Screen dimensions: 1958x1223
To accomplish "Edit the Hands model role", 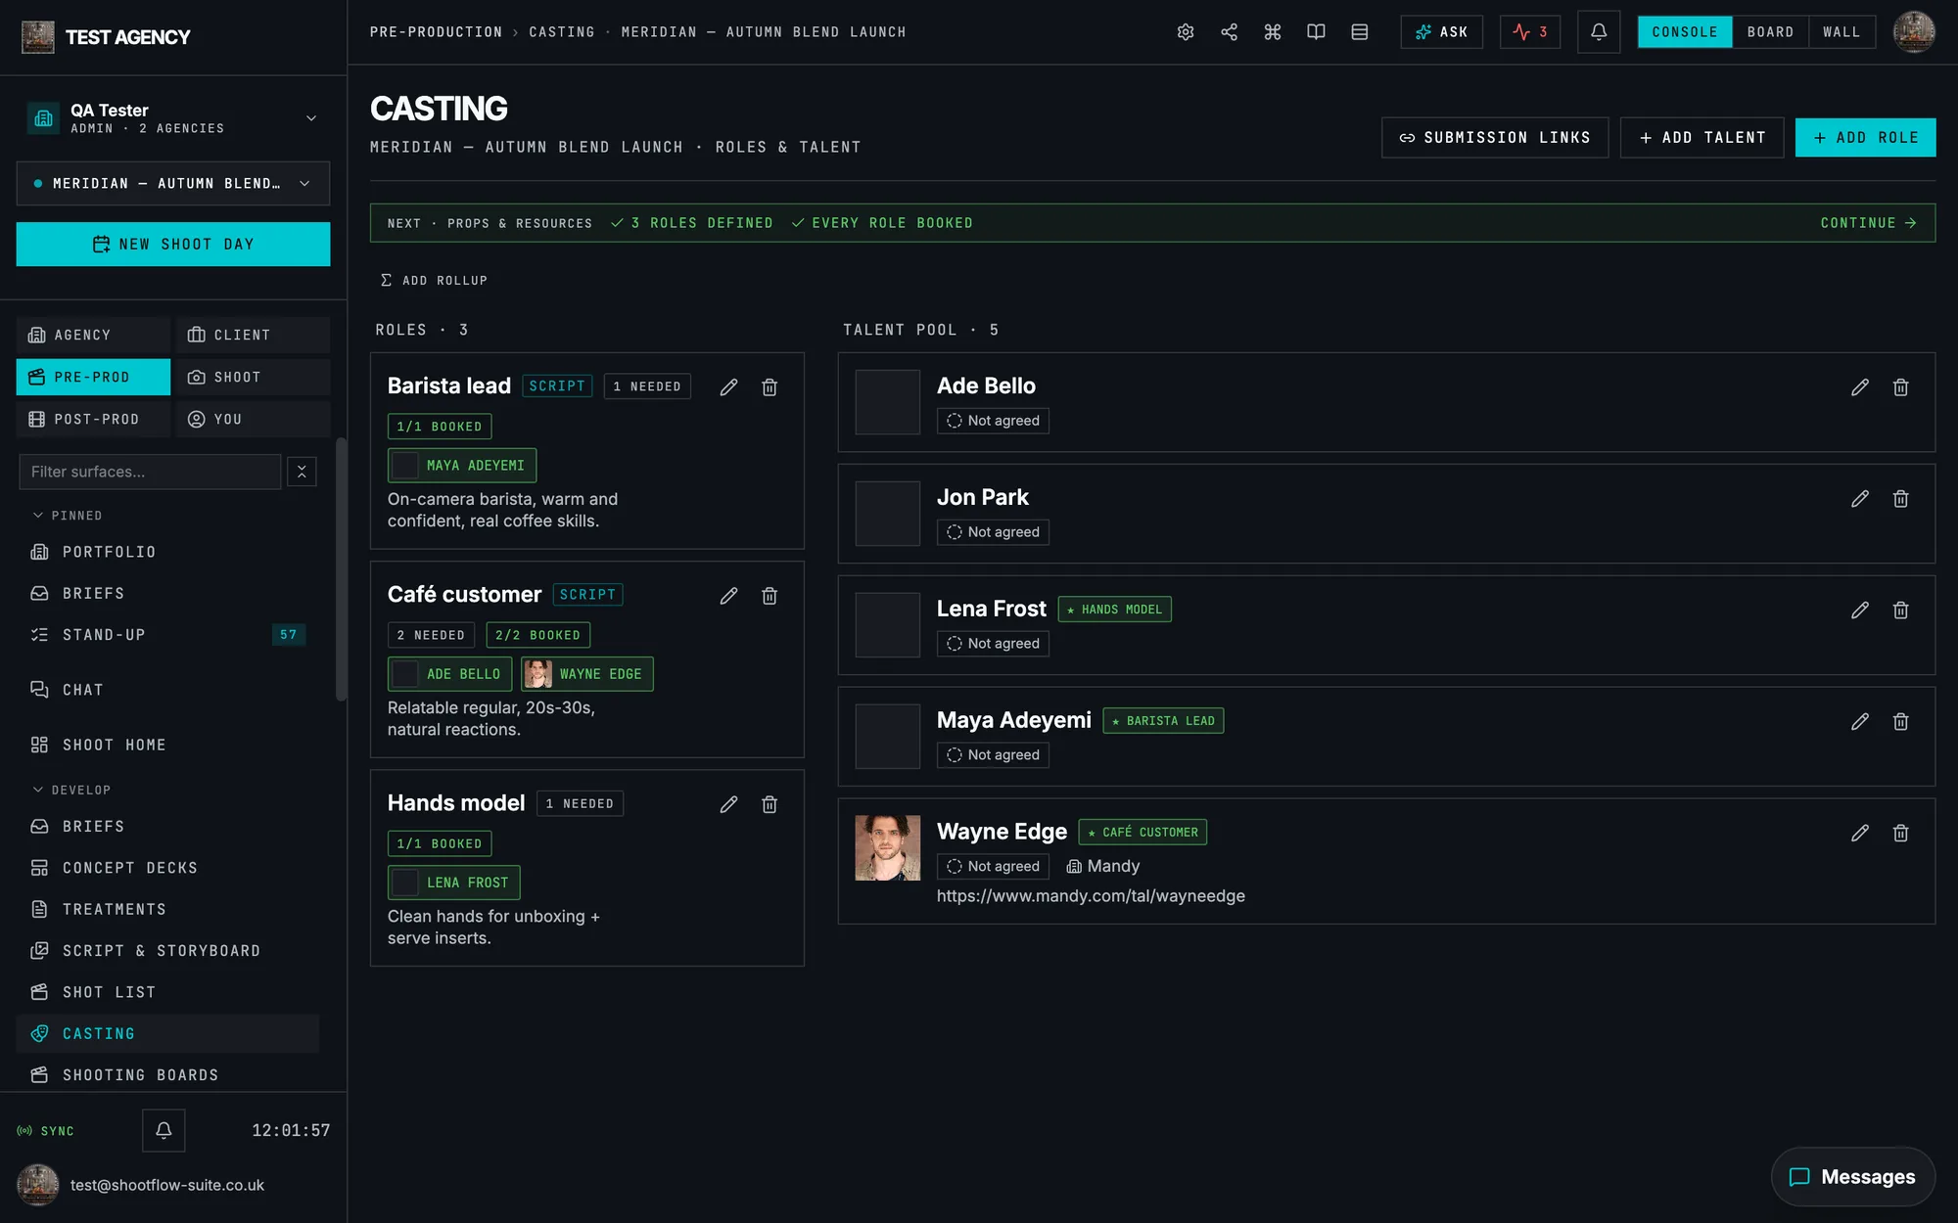I will tap(728, 804).
